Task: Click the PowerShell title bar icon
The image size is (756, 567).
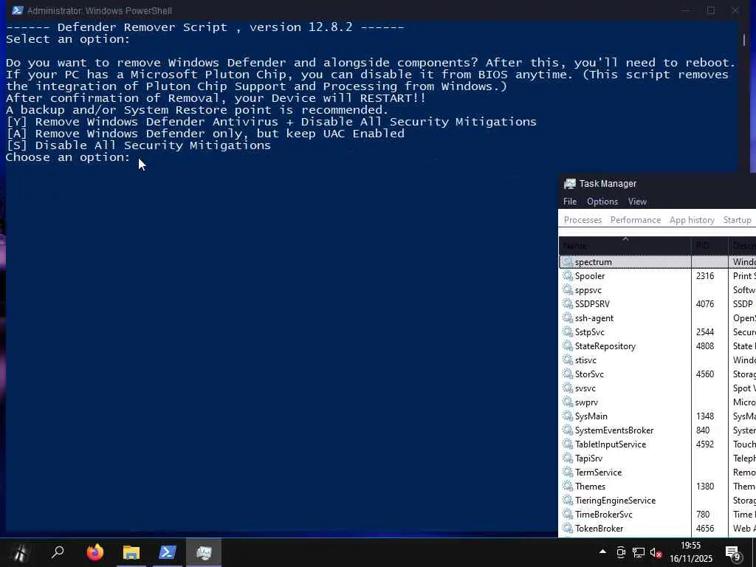Action: [18, 10]
